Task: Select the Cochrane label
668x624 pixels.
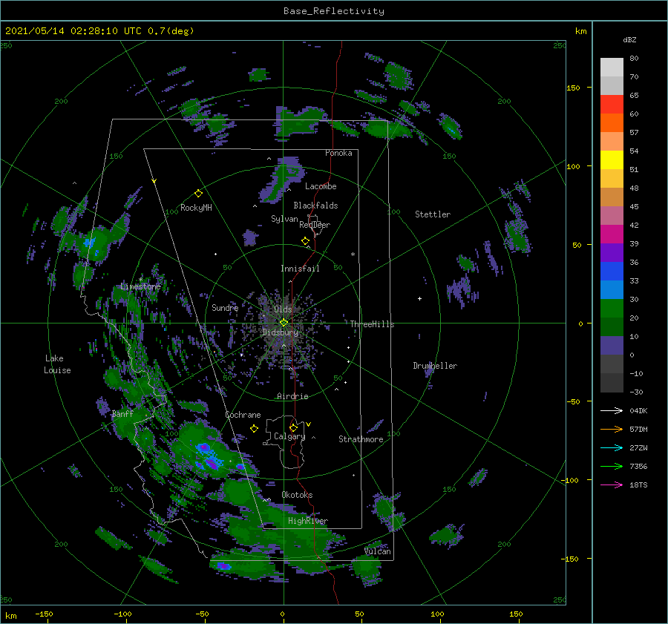Action: point(243,415)
